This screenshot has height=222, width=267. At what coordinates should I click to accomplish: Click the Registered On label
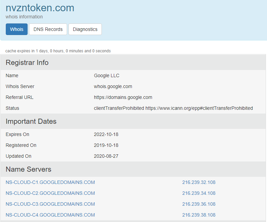[x=21, y=145]
